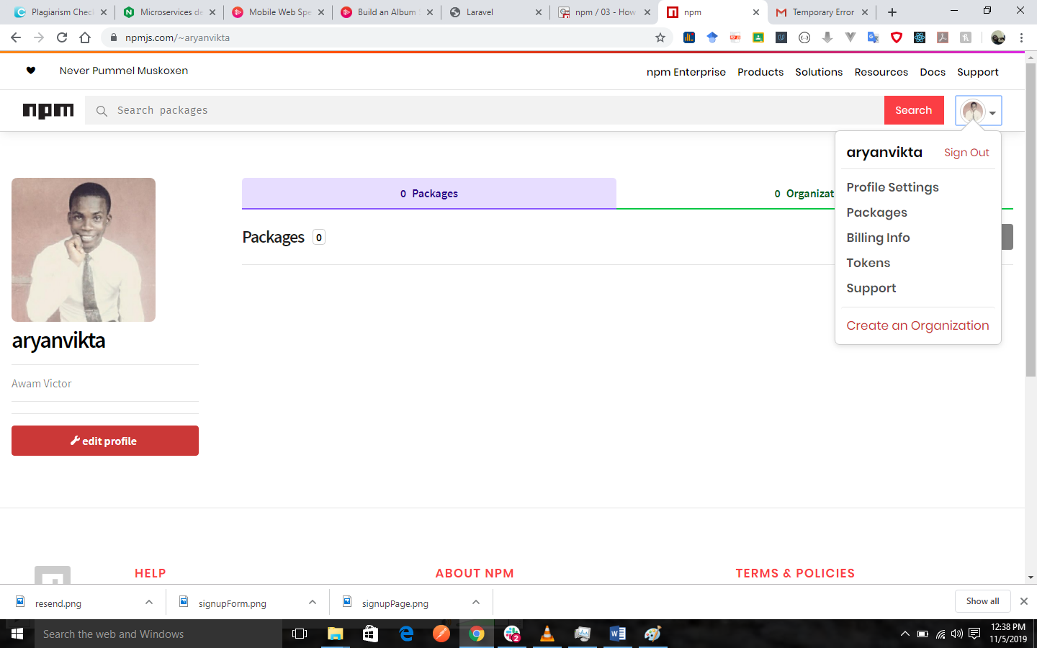Click the Windows Start button

point(17,634)
